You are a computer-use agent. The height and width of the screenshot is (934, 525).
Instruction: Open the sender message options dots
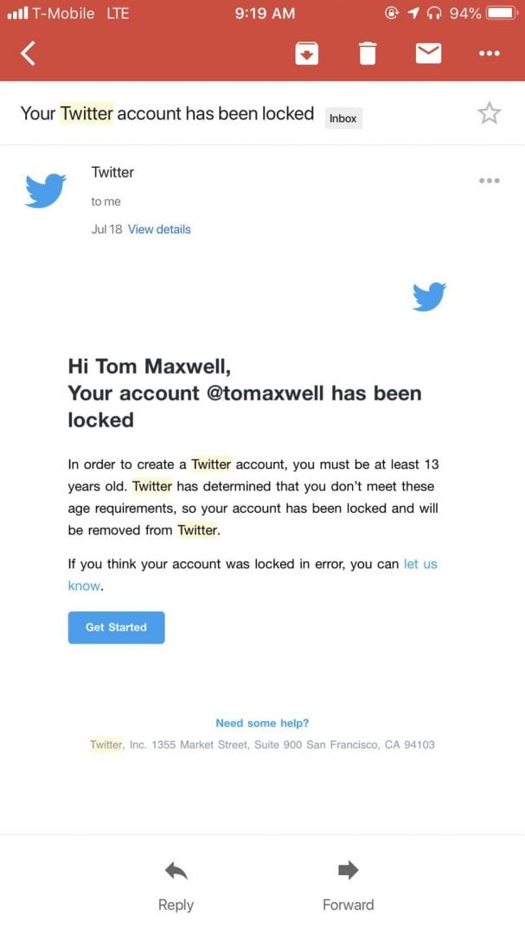[x=490, y=180]
